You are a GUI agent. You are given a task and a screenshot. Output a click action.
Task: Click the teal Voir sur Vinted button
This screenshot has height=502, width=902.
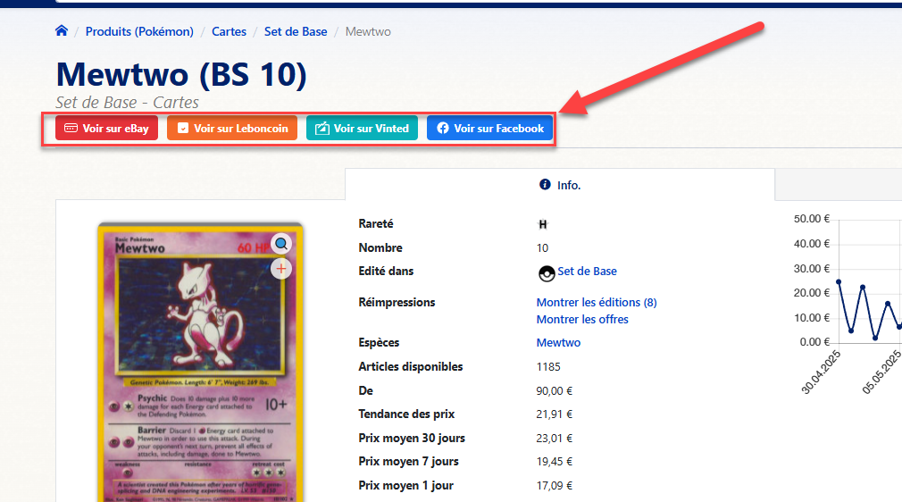click(362, 129)
